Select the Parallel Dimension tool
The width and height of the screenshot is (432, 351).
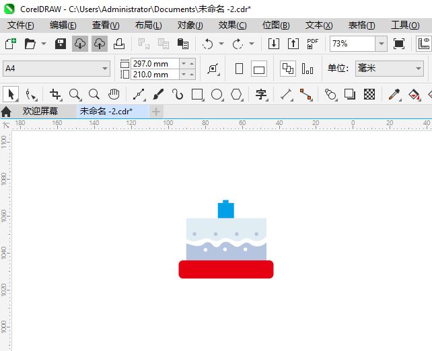click(287, 94)
